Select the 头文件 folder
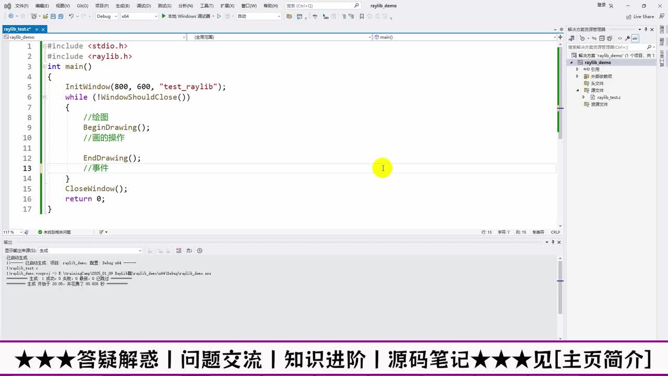Image resolution: width=668 pixels, height=376 pixels. pyautogui.click(x=597, y=84)
